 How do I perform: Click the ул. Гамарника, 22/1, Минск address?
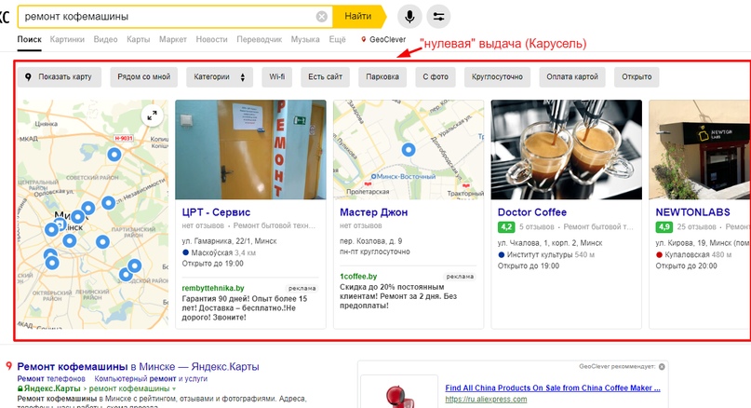[x=230, y=240]
